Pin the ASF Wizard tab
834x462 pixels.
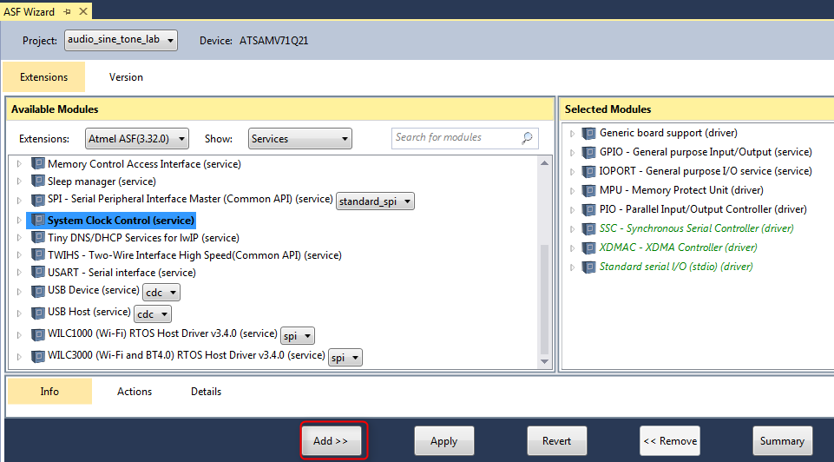point(66,12)
